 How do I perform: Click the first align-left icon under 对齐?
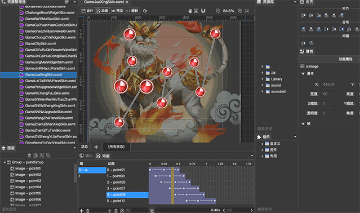point(303,15)
